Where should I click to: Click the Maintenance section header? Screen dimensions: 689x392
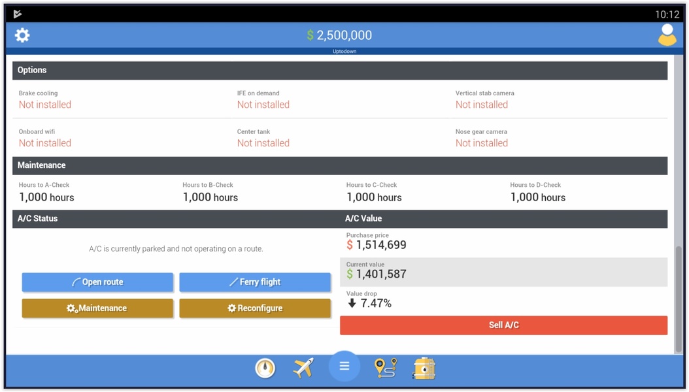pyautogui.click(x=340, y=165)
